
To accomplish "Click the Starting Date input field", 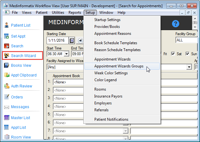I will point(58,40).
